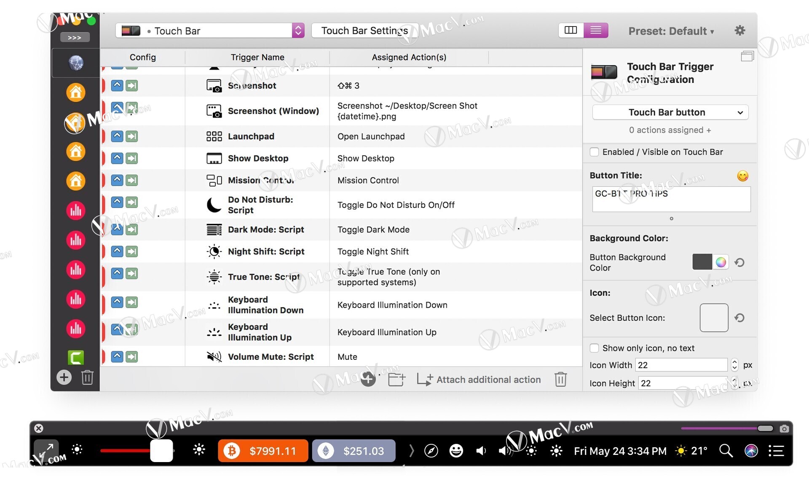Click the Touch Bar search magnifier icon
The width and height of the screenshot is (809, 481).
[726, 451]
